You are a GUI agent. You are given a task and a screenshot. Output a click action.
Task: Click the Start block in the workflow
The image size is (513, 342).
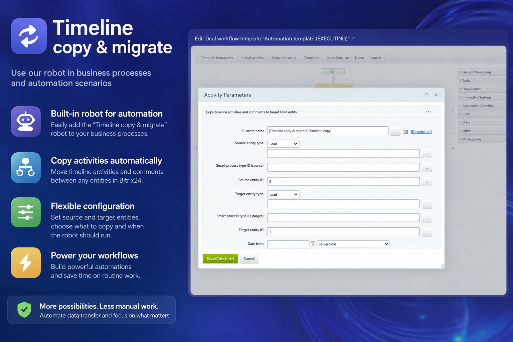pyautogui.click(x=333, y=71)
